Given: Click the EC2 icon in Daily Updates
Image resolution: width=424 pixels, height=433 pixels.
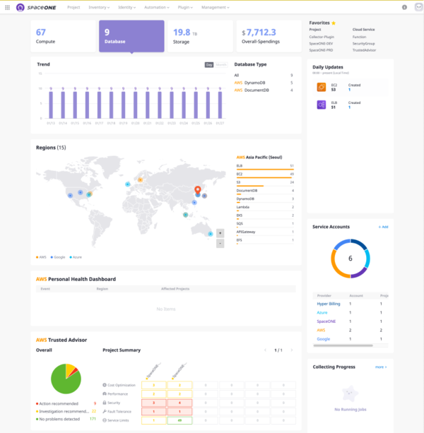Looking at the screenshot, I should tap(322, 88).
